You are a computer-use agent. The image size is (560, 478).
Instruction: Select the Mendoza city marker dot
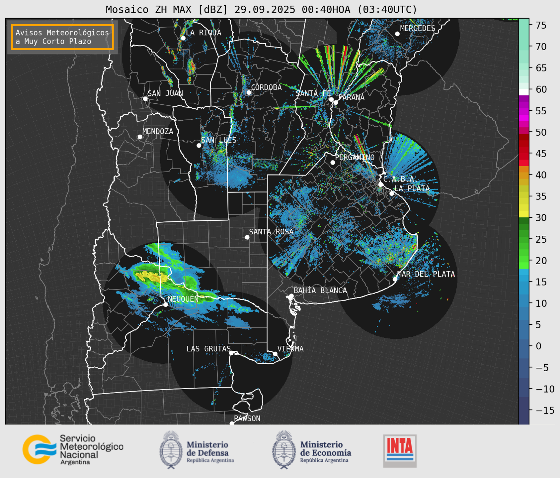point(140,137)
